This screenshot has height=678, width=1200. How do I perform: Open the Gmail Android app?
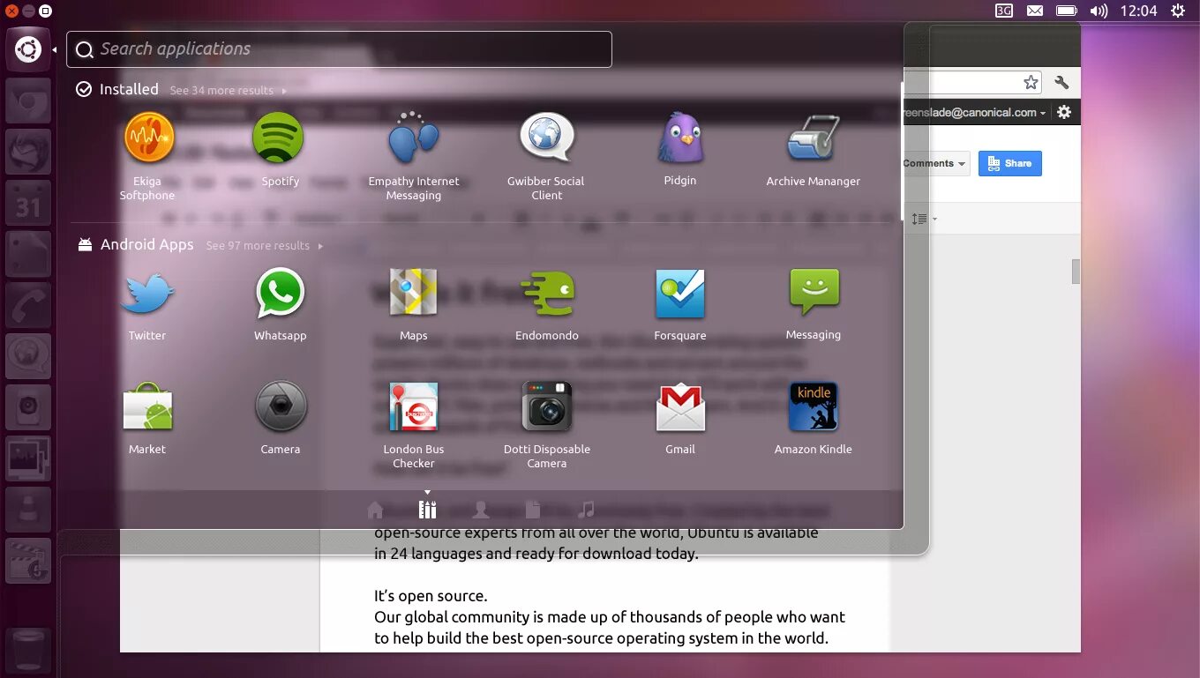pos(680,407)
